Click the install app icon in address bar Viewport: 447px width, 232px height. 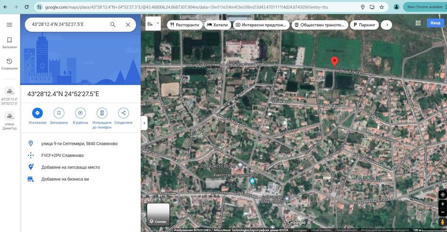(372, 7)
